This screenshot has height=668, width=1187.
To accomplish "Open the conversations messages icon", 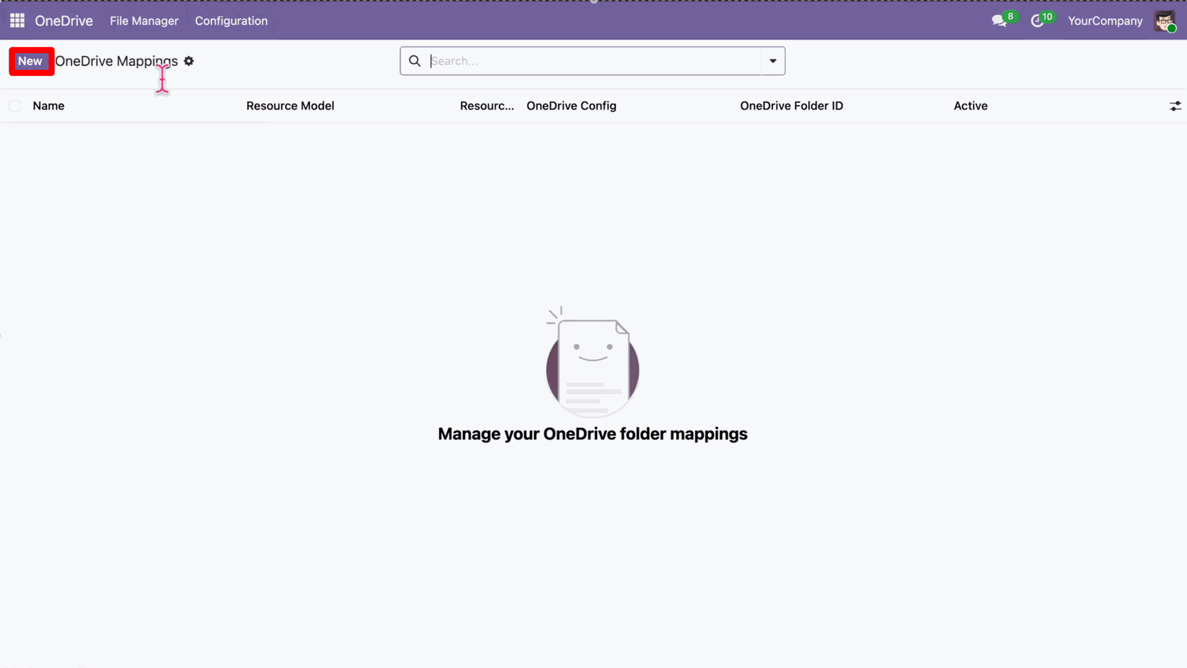I will tap(999, 21).
